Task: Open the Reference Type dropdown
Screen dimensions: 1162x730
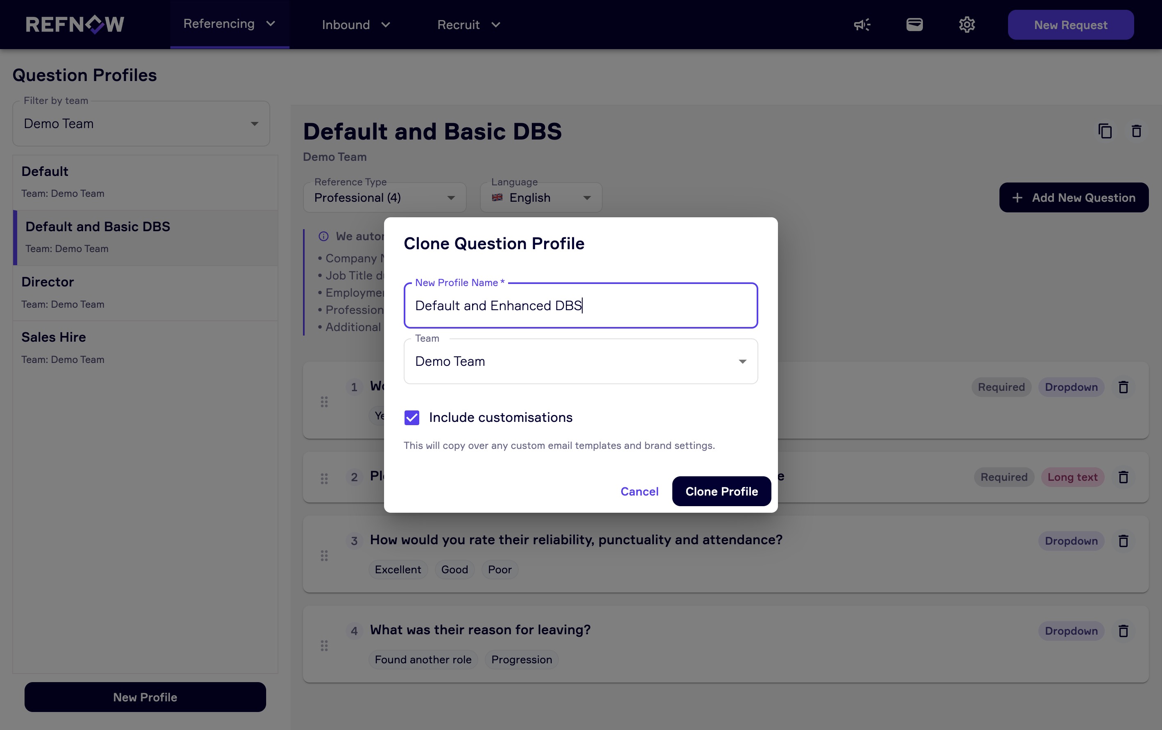Action: tap(384, 198)
